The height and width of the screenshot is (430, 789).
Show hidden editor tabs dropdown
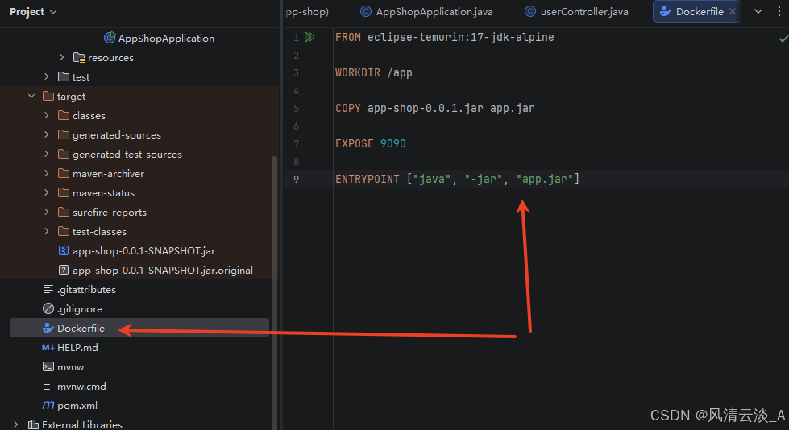click(x=758, y=11)
